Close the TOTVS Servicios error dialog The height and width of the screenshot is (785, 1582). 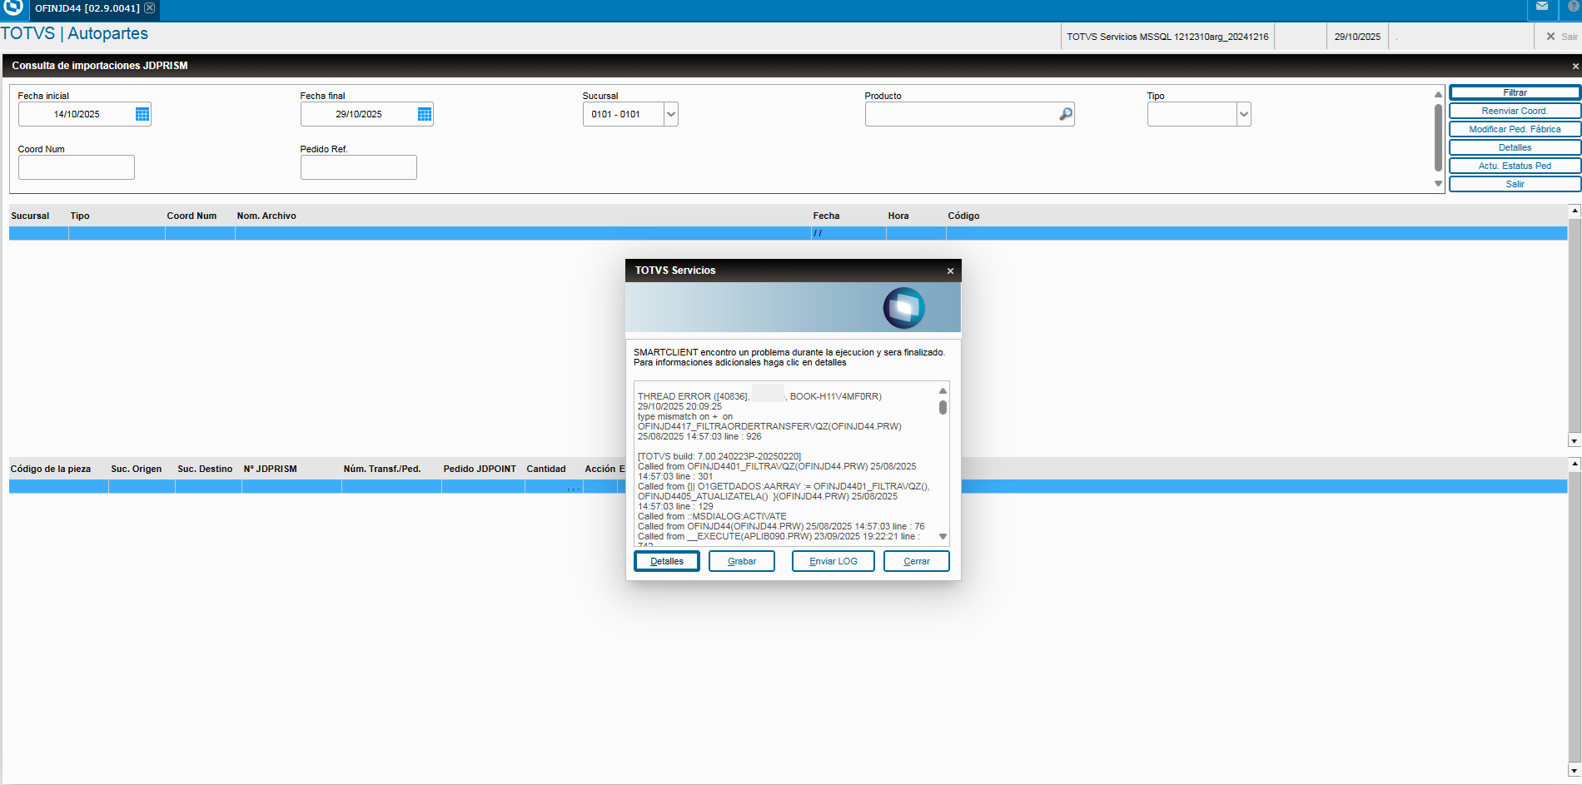click(950, 271)
